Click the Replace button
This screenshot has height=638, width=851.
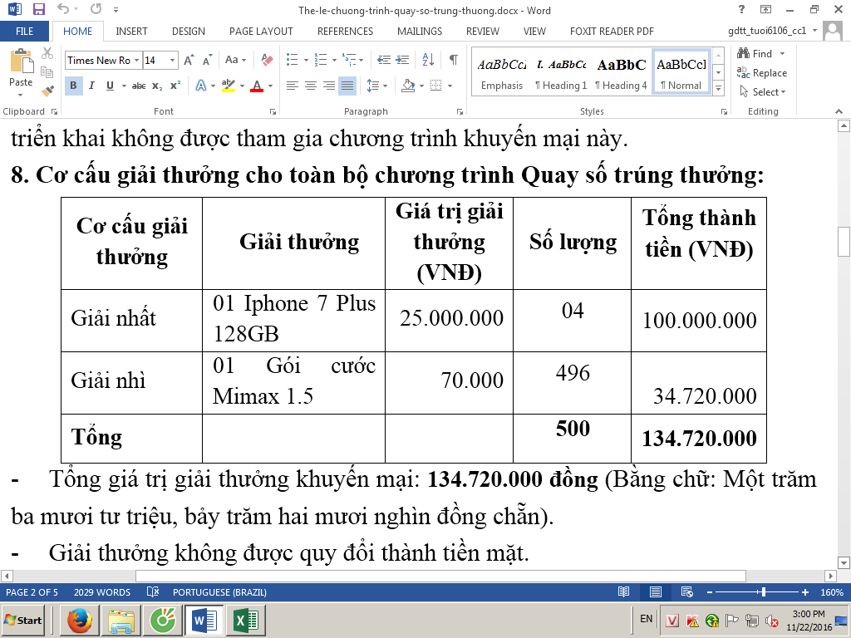tap(762, 73)
